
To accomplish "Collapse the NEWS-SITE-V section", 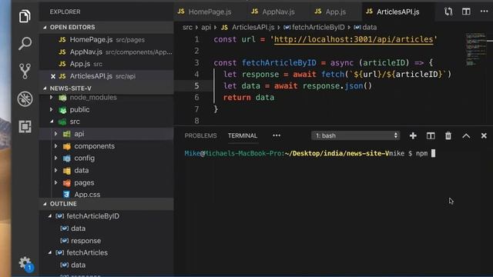I will 45,88.
